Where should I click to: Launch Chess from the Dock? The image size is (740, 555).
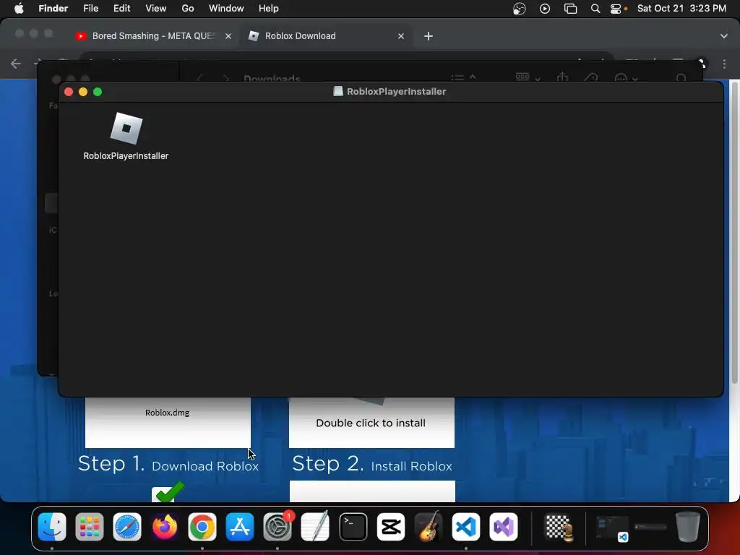559,527
